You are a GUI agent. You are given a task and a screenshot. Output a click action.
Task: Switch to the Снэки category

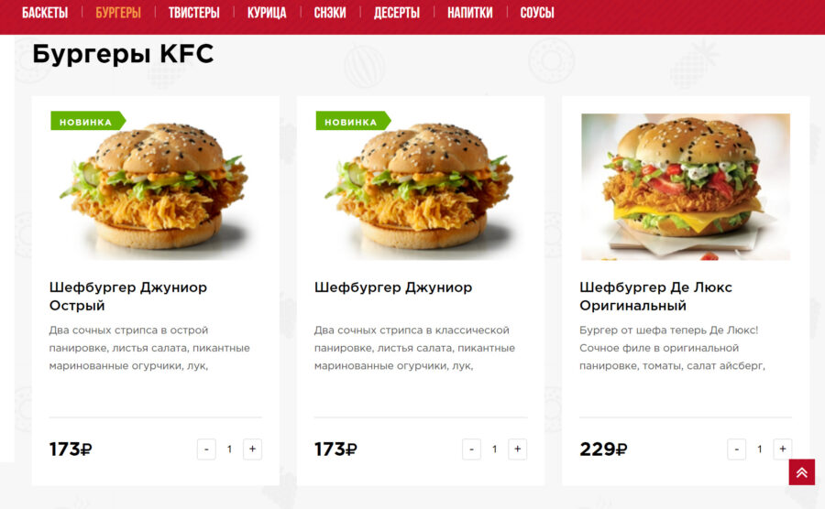(330, 13)
